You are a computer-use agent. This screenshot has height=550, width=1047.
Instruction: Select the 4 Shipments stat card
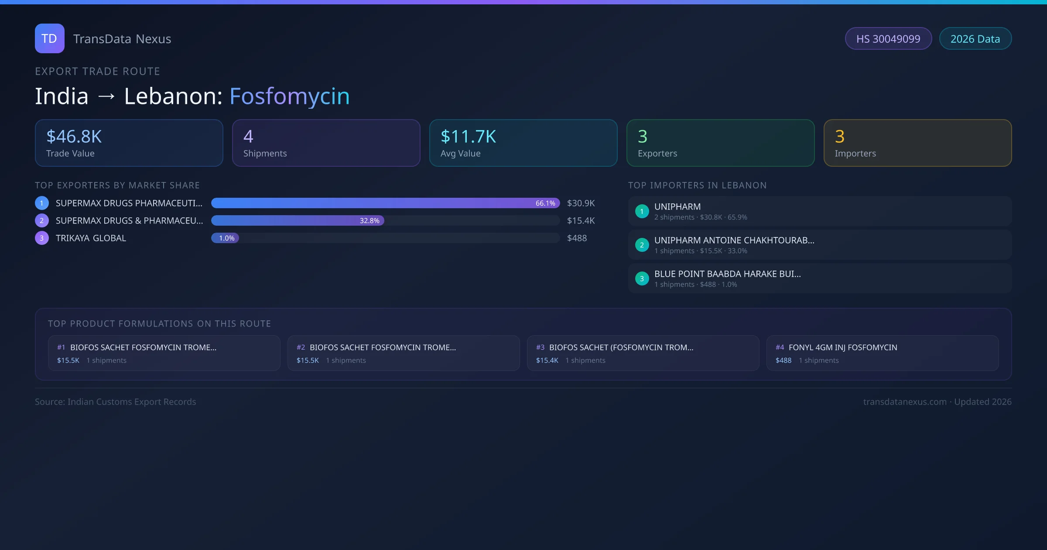pos(326,143)
